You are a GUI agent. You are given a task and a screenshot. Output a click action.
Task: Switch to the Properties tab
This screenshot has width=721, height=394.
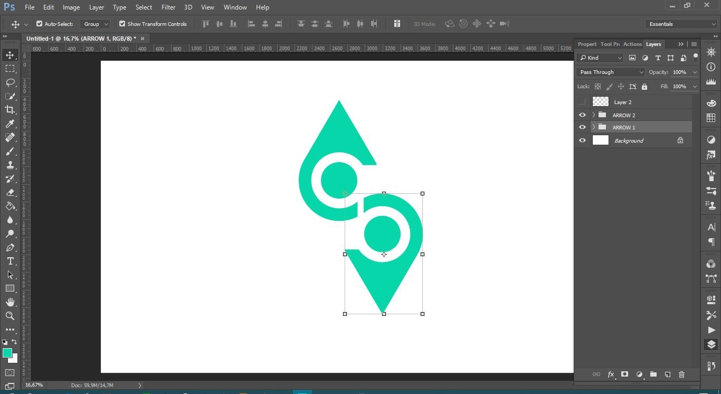(587, 44)
